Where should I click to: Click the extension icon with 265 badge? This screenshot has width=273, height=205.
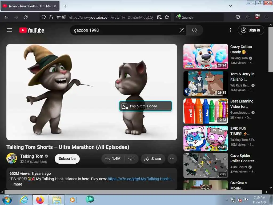[x=257, y=17]
